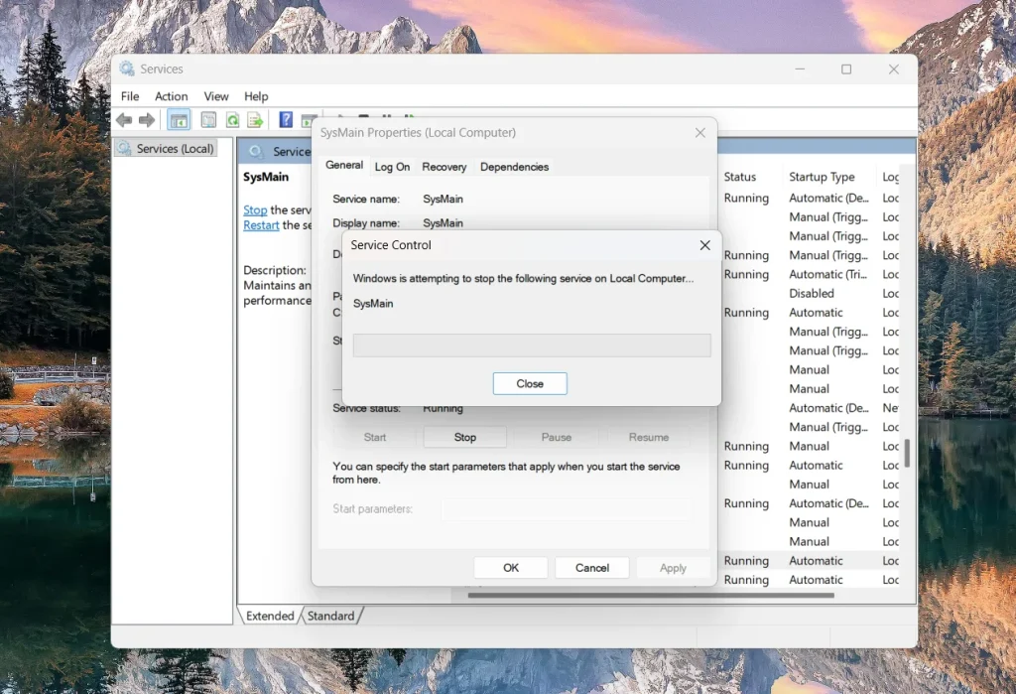The width and height of the screenshot is (1016, 694).
Task: Click the horizontal scrollbar under services list
Action: 651,595
